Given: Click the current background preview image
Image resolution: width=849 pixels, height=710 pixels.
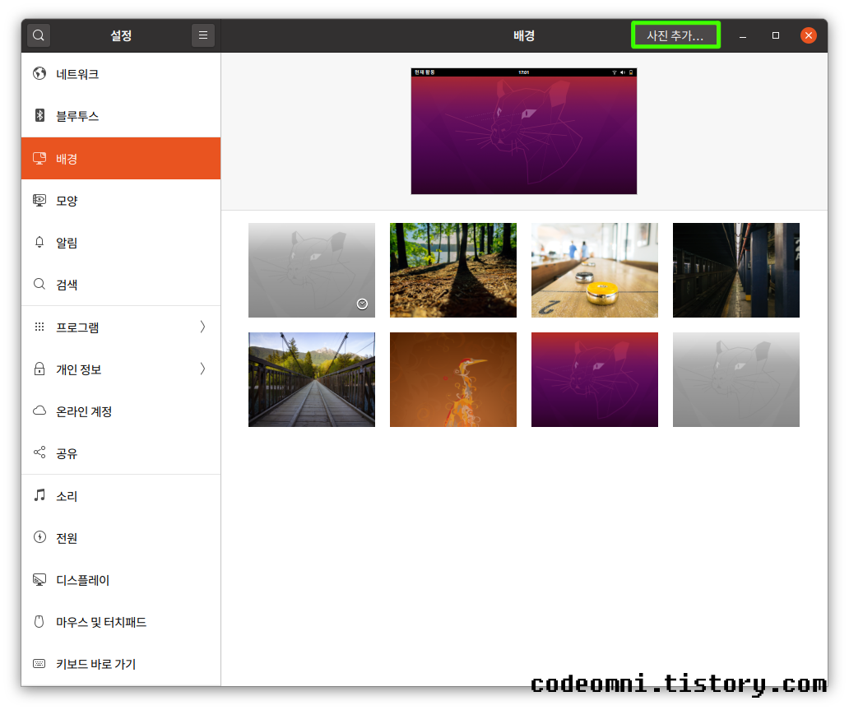Looking at the screenshot, I should coord(523,131).
